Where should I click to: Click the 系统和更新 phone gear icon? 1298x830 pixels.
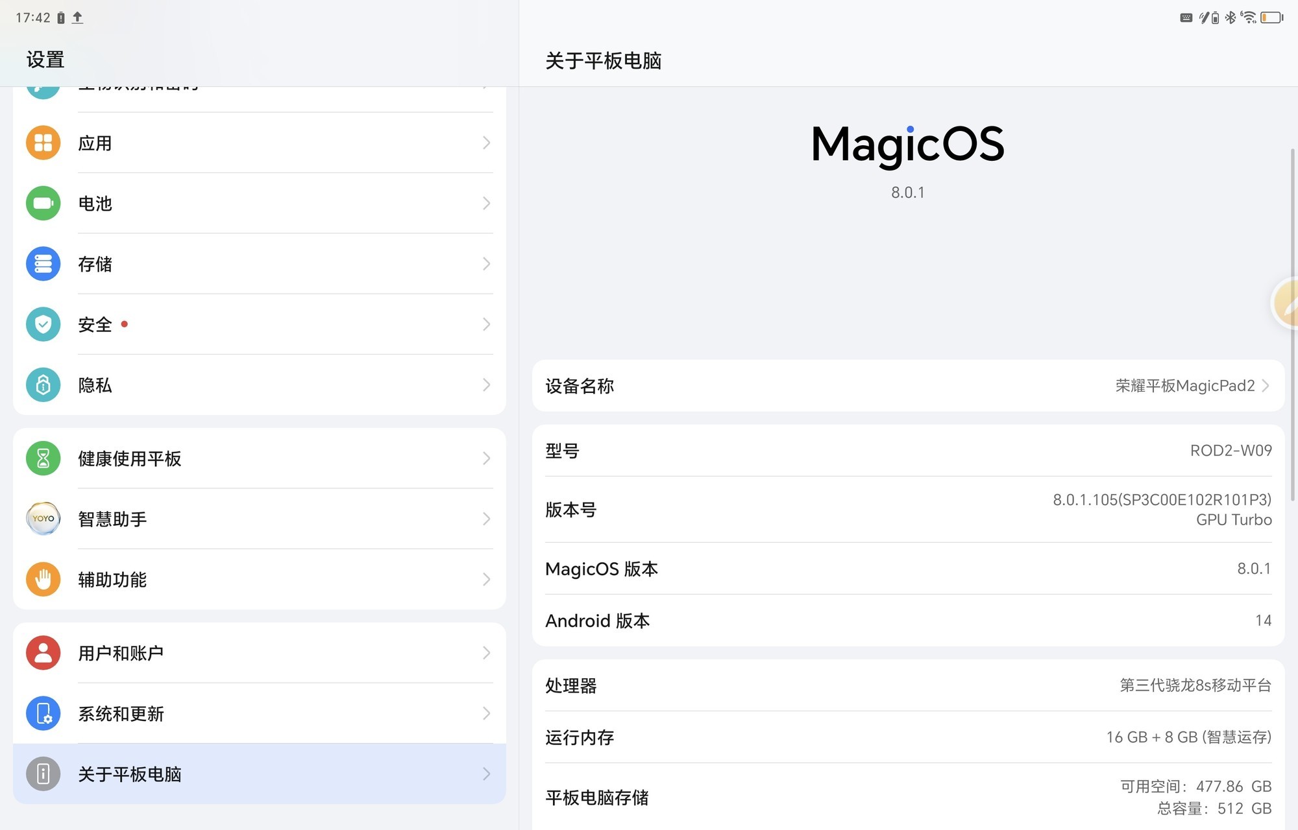42,713
